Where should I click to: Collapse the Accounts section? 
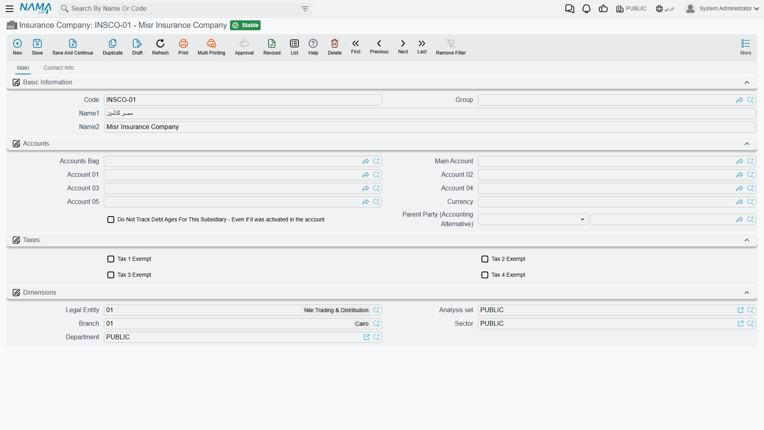coord(747,144)
